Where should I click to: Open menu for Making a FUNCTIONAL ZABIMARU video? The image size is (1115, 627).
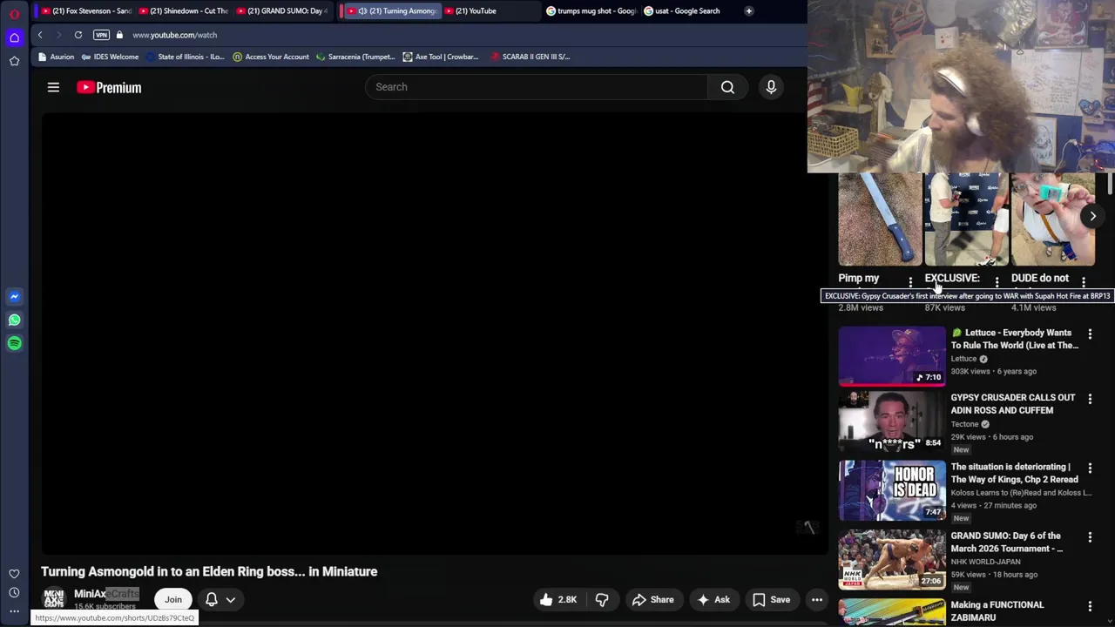(x=1090, y=606)
